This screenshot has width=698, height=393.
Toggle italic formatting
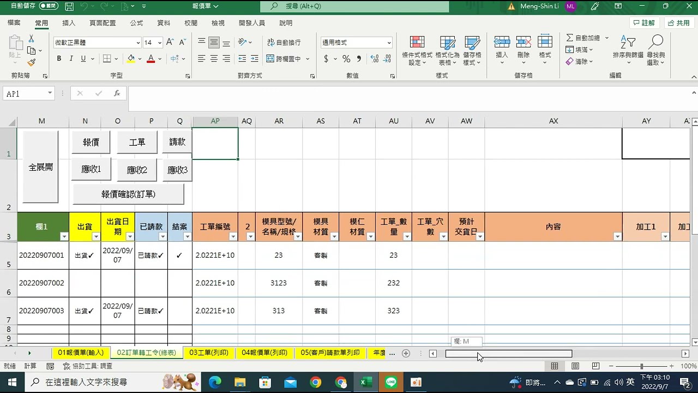click(71, 59)
